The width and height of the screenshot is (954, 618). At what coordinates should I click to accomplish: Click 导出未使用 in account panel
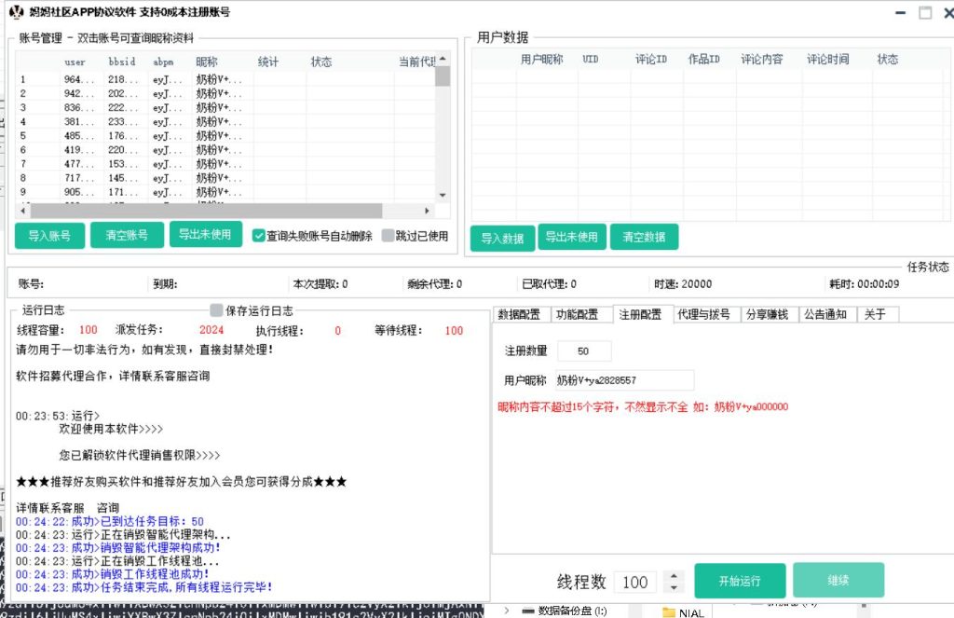click(205, 235)
